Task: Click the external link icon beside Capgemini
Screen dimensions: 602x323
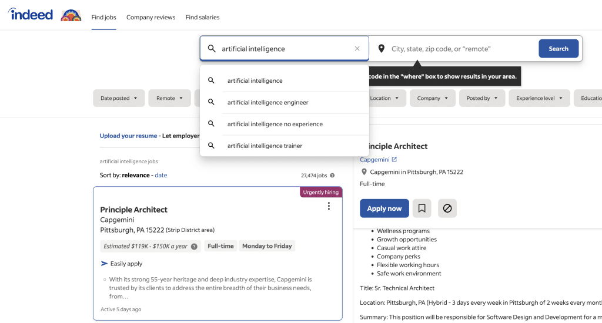Action: pos(394,160)
